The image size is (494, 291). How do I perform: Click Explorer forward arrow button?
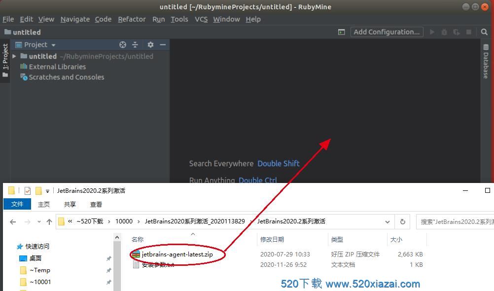point(28,221)
